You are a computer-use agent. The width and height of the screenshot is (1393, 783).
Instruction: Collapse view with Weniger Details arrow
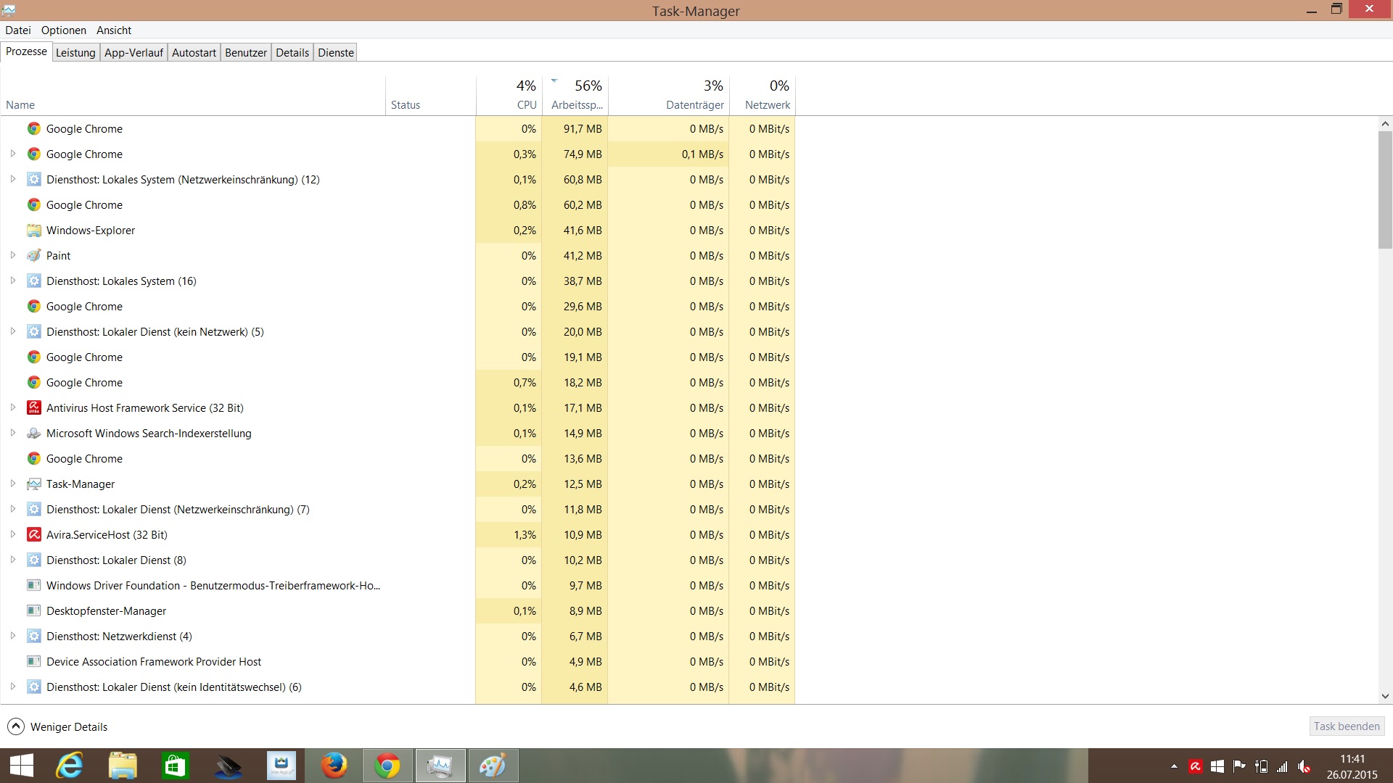pos(15,726)
